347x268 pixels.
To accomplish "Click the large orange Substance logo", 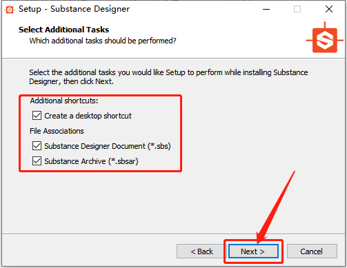I will (x=324, y=38).
